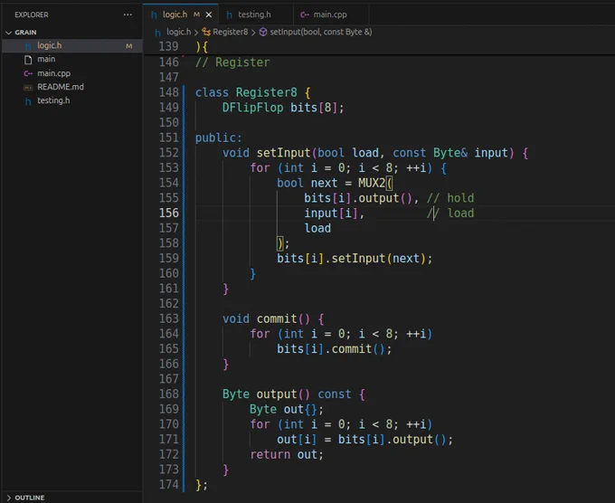Click the logic.h breadcrumb segment
This screenshot has width=615, height=503.
pos(178,32)
